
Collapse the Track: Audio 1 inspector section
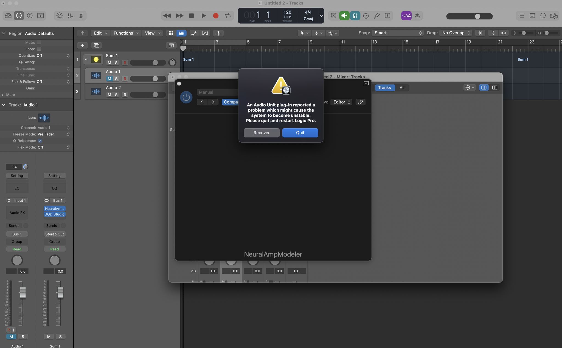4,105
